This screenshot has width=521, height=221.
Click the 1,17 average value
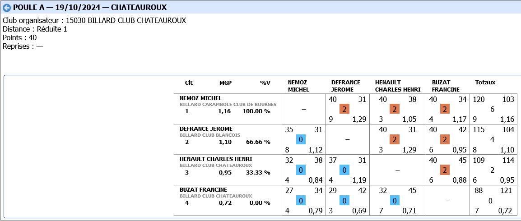[460, 120]
